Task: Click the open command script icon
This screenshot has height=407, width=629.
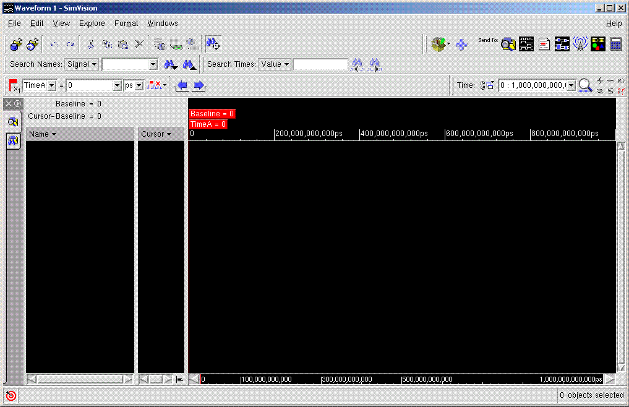Action: pyautogui.click(x=33, y=44)
